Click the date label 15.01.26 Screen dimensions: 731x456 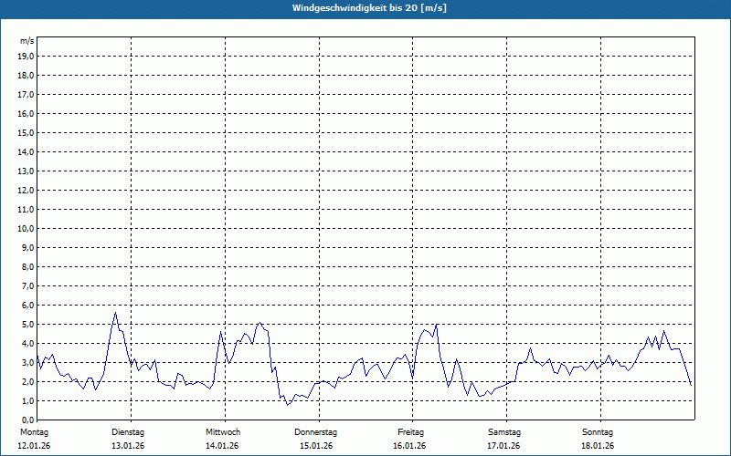pos(316,446)
